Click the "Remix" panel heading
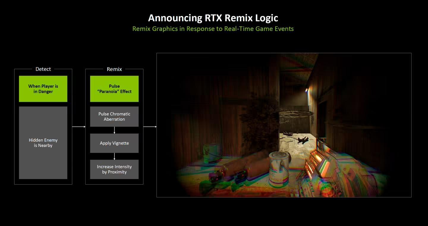 pyautogui.click(x=114, y=69)
